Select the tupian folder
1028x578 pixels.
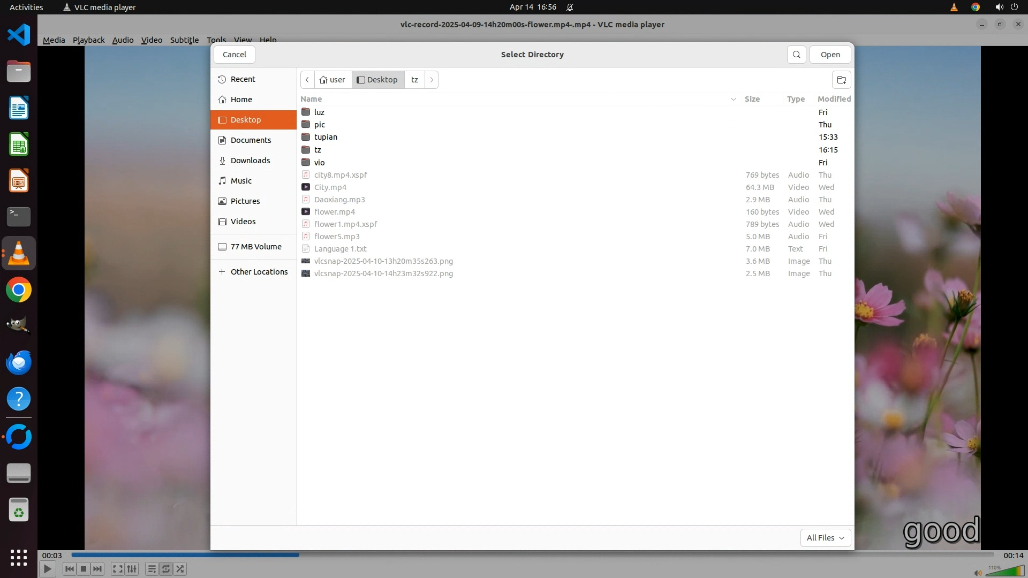point(326,137)
